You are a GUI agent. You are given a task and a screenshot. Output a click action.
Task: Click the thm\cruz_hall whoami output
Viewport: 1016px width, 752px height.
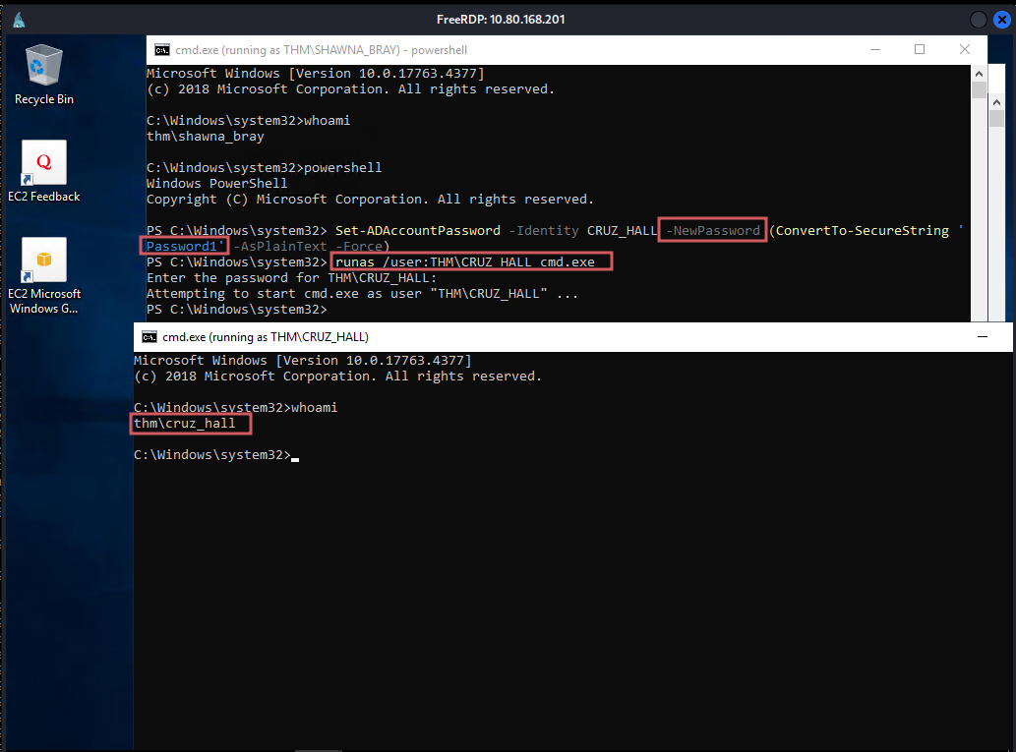click(x=191, y=424)
